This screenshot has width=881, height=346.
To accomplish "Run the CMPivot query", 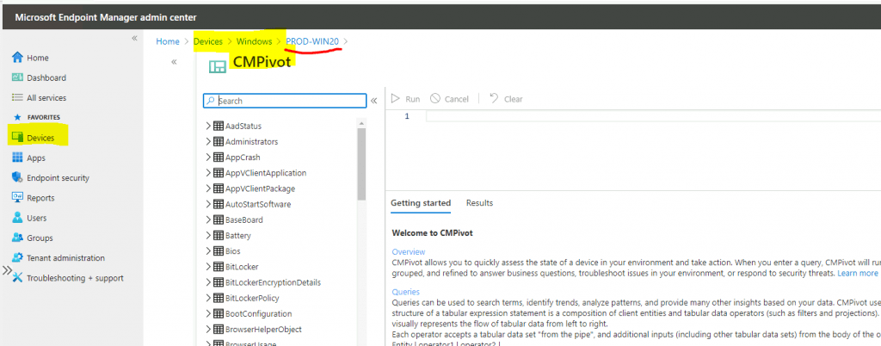I will (x=406, y=99).
